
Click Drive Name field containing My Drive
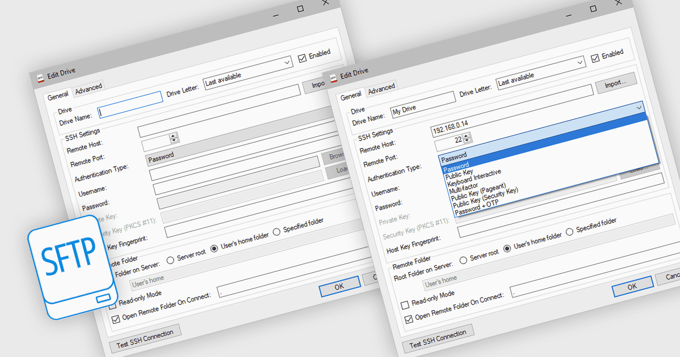[423, 106]
